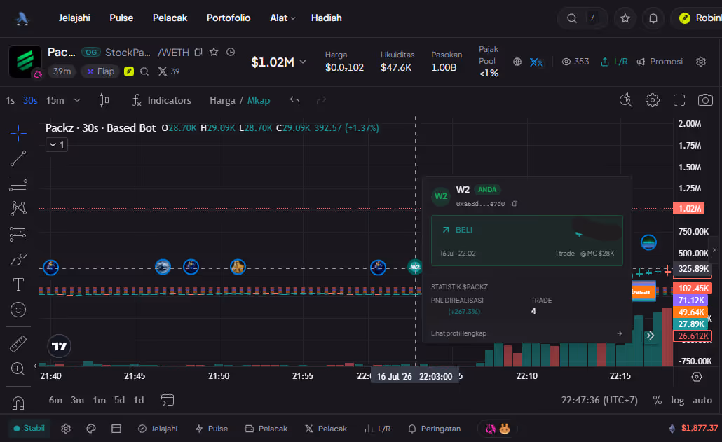Select the 30s timeframe
The width and height of the screenshot is (722, 442).
tap(30, 100)
